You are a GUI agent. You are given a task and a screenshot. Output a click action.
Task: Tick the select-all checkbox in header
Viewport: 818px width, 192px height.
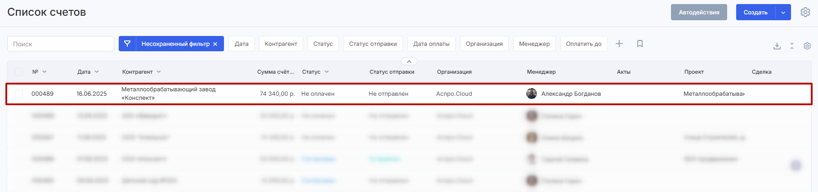click(19, 72)
